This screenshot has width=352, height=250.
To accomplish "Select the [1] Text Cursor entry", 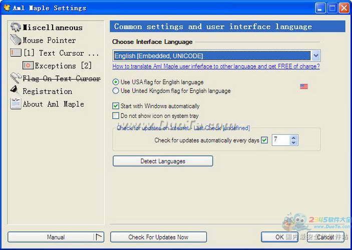I will click(61, 53).
